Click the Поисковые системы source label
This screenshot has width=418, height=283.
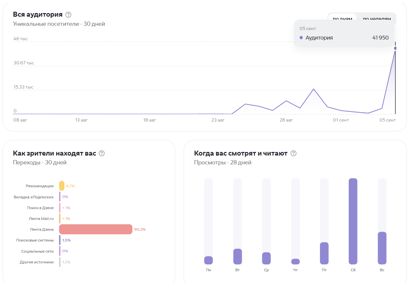tap(35, 240)
